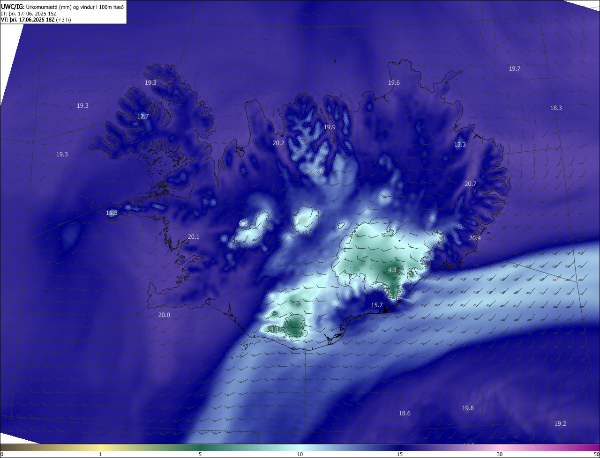
Task: Click the 19.9 value on the map
Action: 330,127
